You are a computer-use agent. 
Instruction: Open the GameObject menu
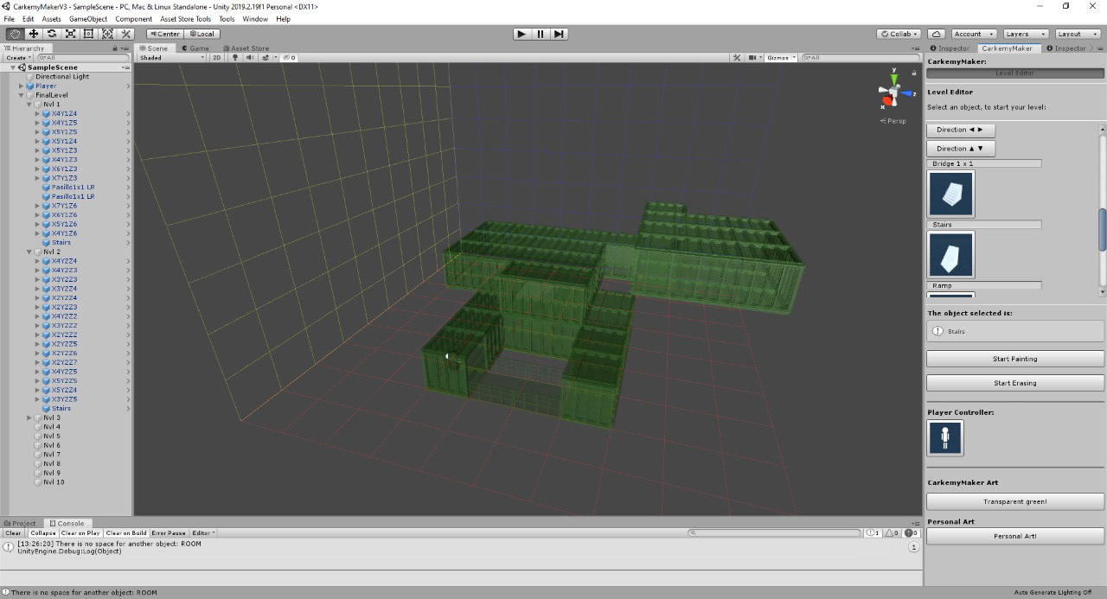click(88, 19)
